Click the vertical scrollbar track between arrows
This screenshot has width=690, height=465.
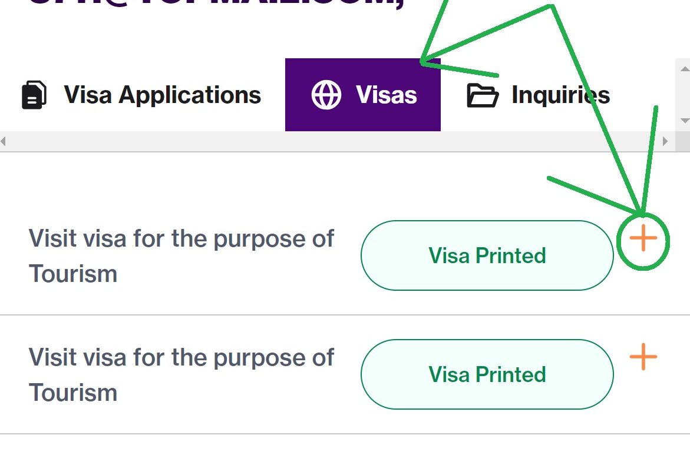click(683, 95)
